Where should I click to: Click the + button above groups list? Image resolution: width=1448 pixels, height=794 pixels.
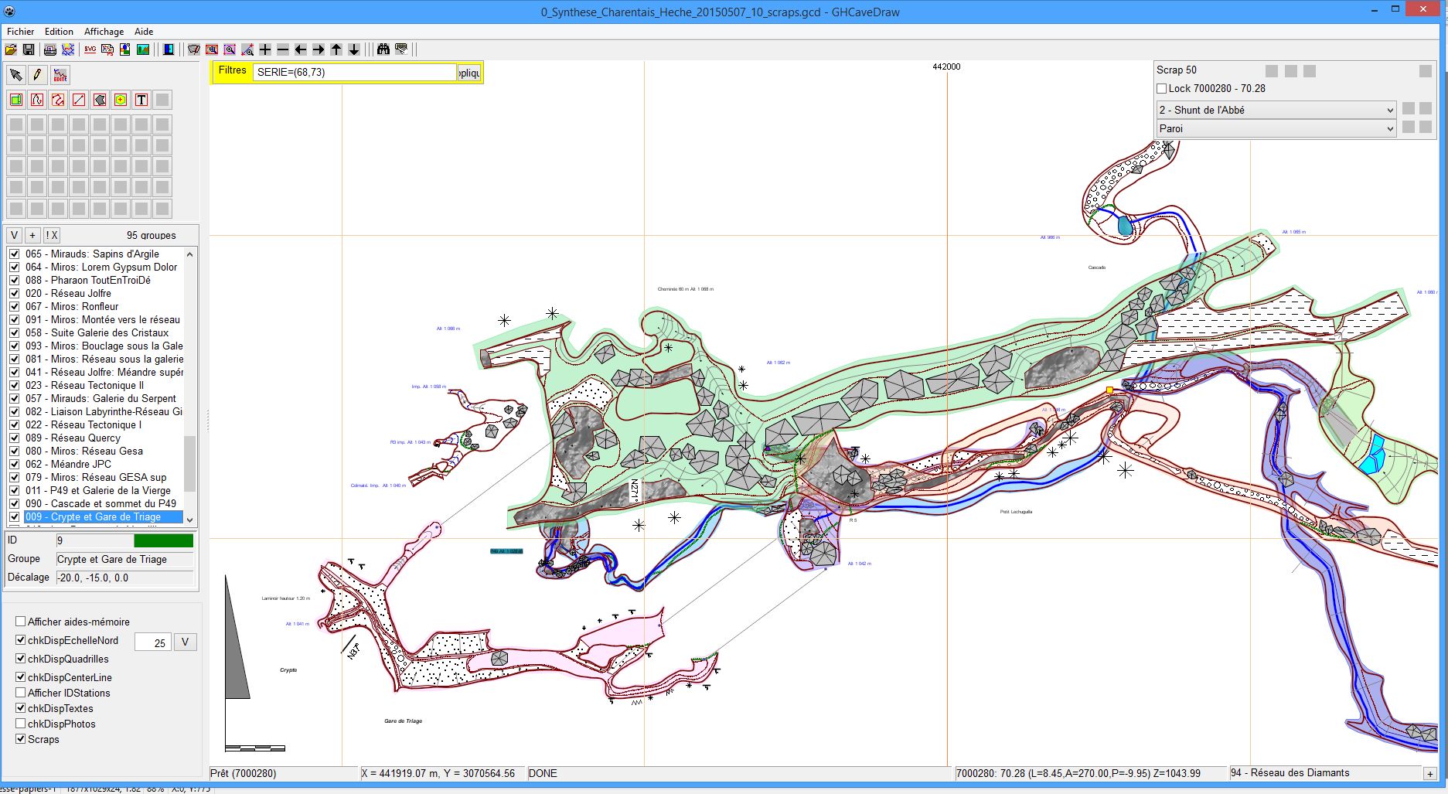[32, 235]
